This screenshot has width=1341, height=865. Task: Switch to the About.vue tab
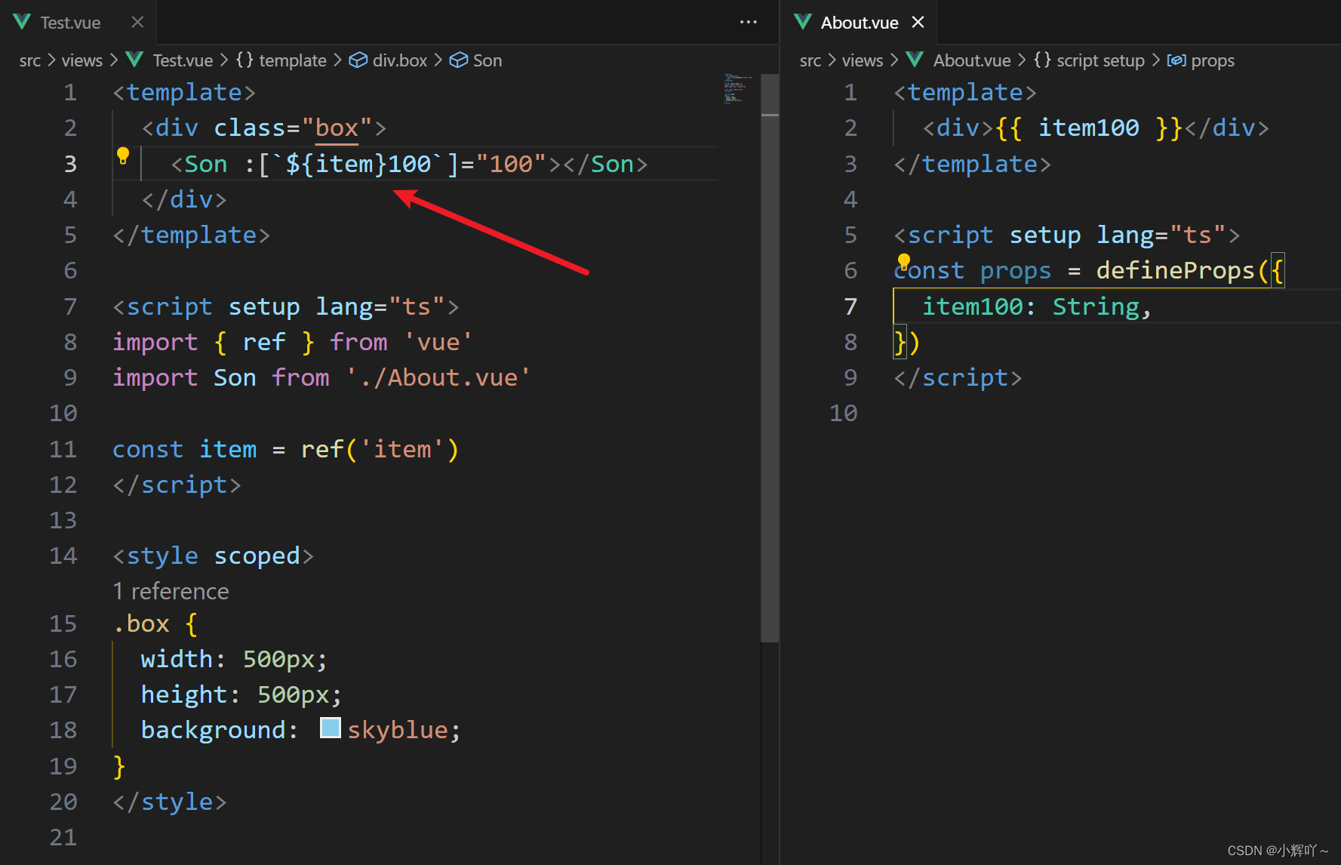[x=859, y=23]
